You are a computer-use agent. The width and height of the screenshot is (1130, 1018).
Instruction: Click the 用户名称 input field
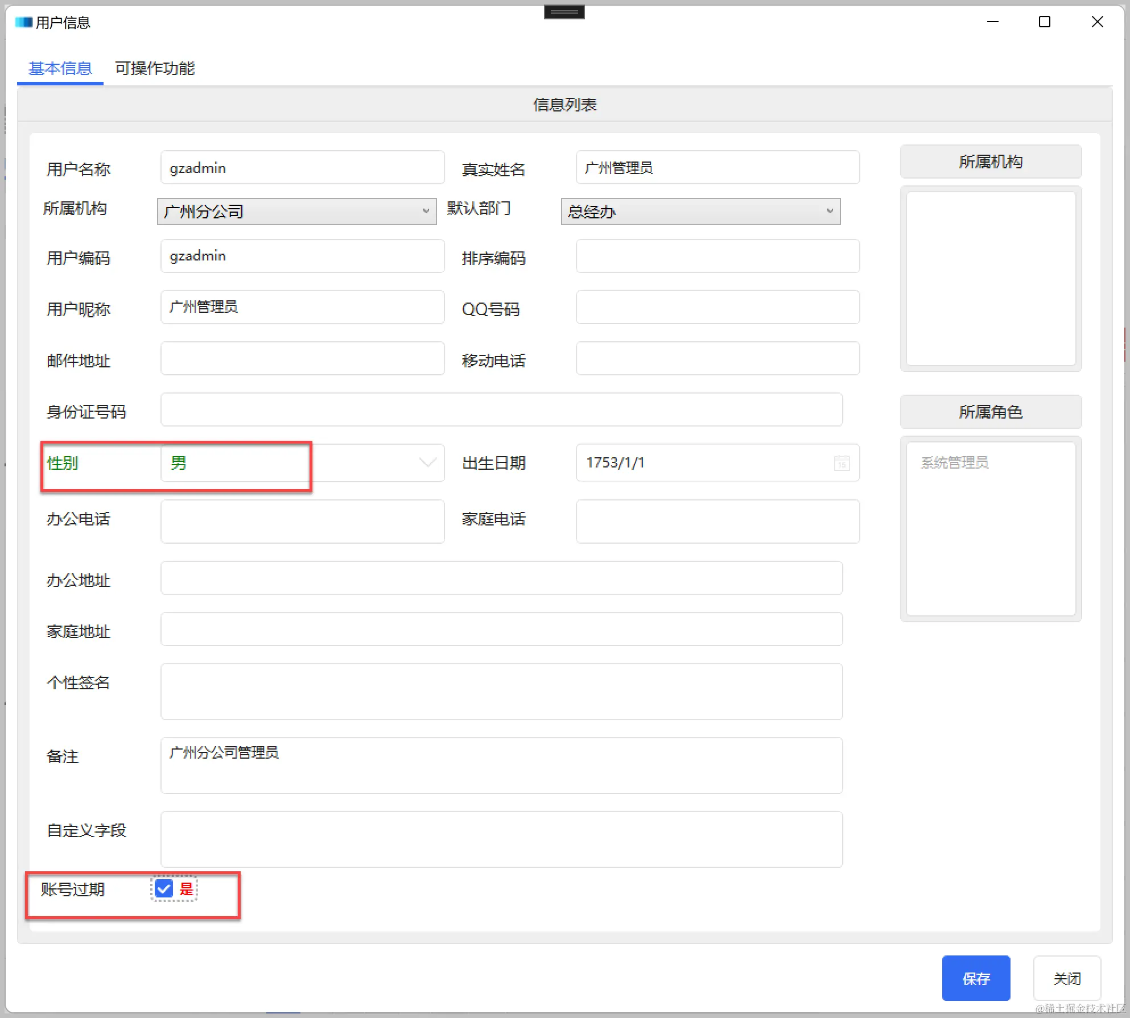(x=302, y=168)
